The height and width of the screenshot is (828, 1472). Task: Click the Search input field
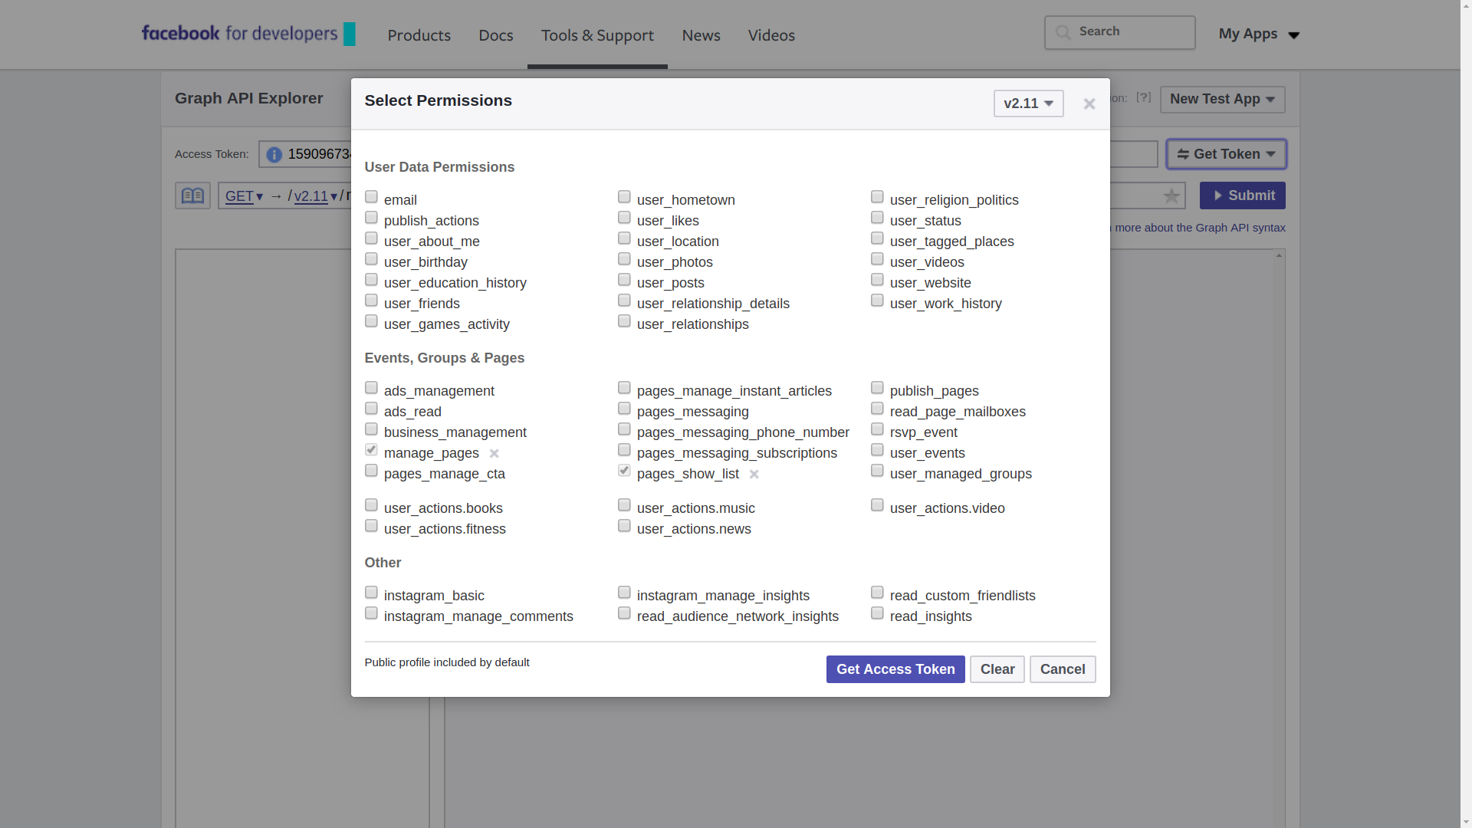point(1119,32)
